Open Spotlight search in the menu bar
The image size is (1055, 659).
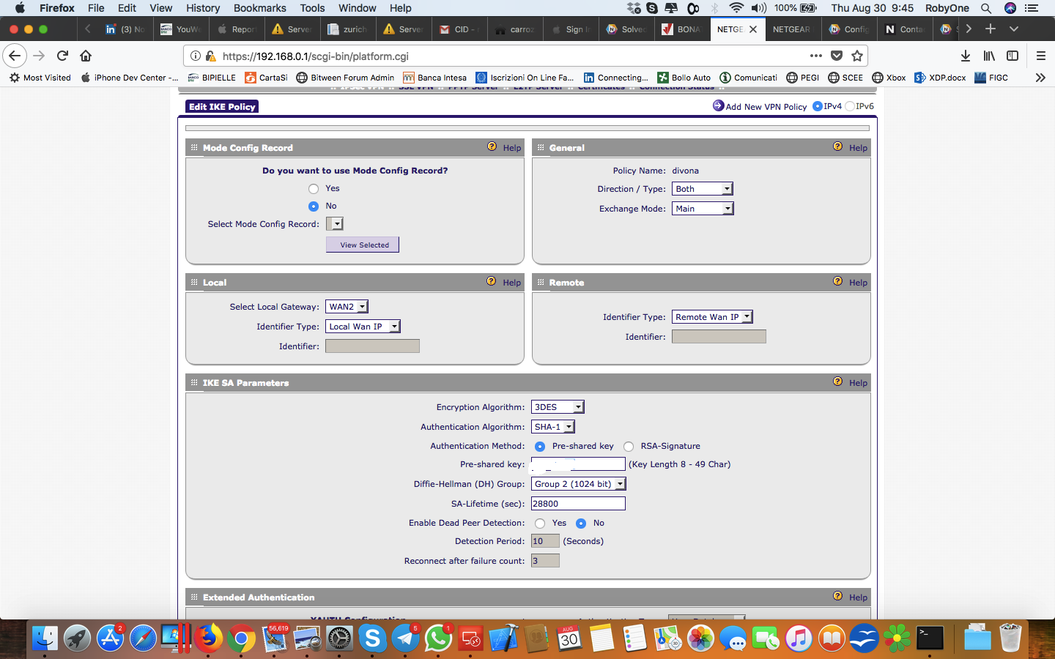986,8
